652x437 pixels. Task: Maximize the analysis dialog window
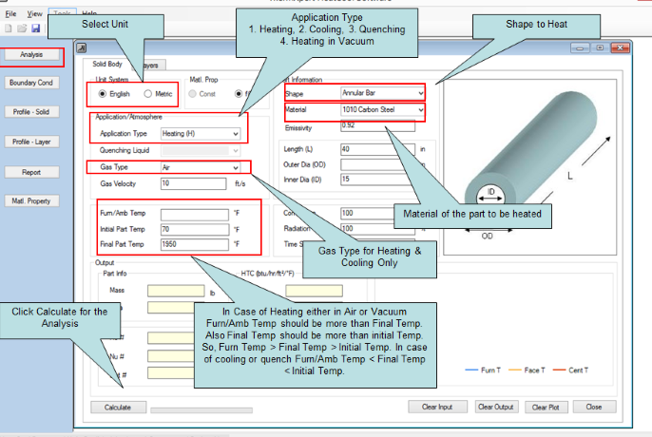click(x=600, y=47)
